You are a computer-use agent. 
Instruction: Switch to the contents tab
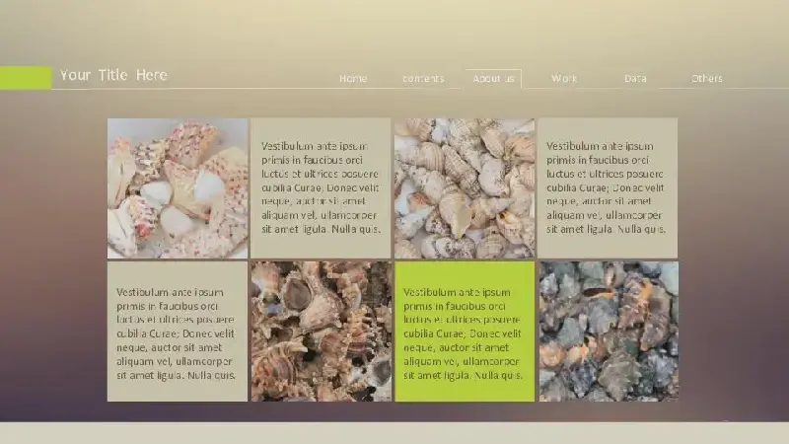click(423, 79)
